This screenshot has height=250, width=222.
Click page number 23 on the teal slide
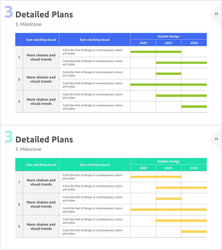point(216,139)
